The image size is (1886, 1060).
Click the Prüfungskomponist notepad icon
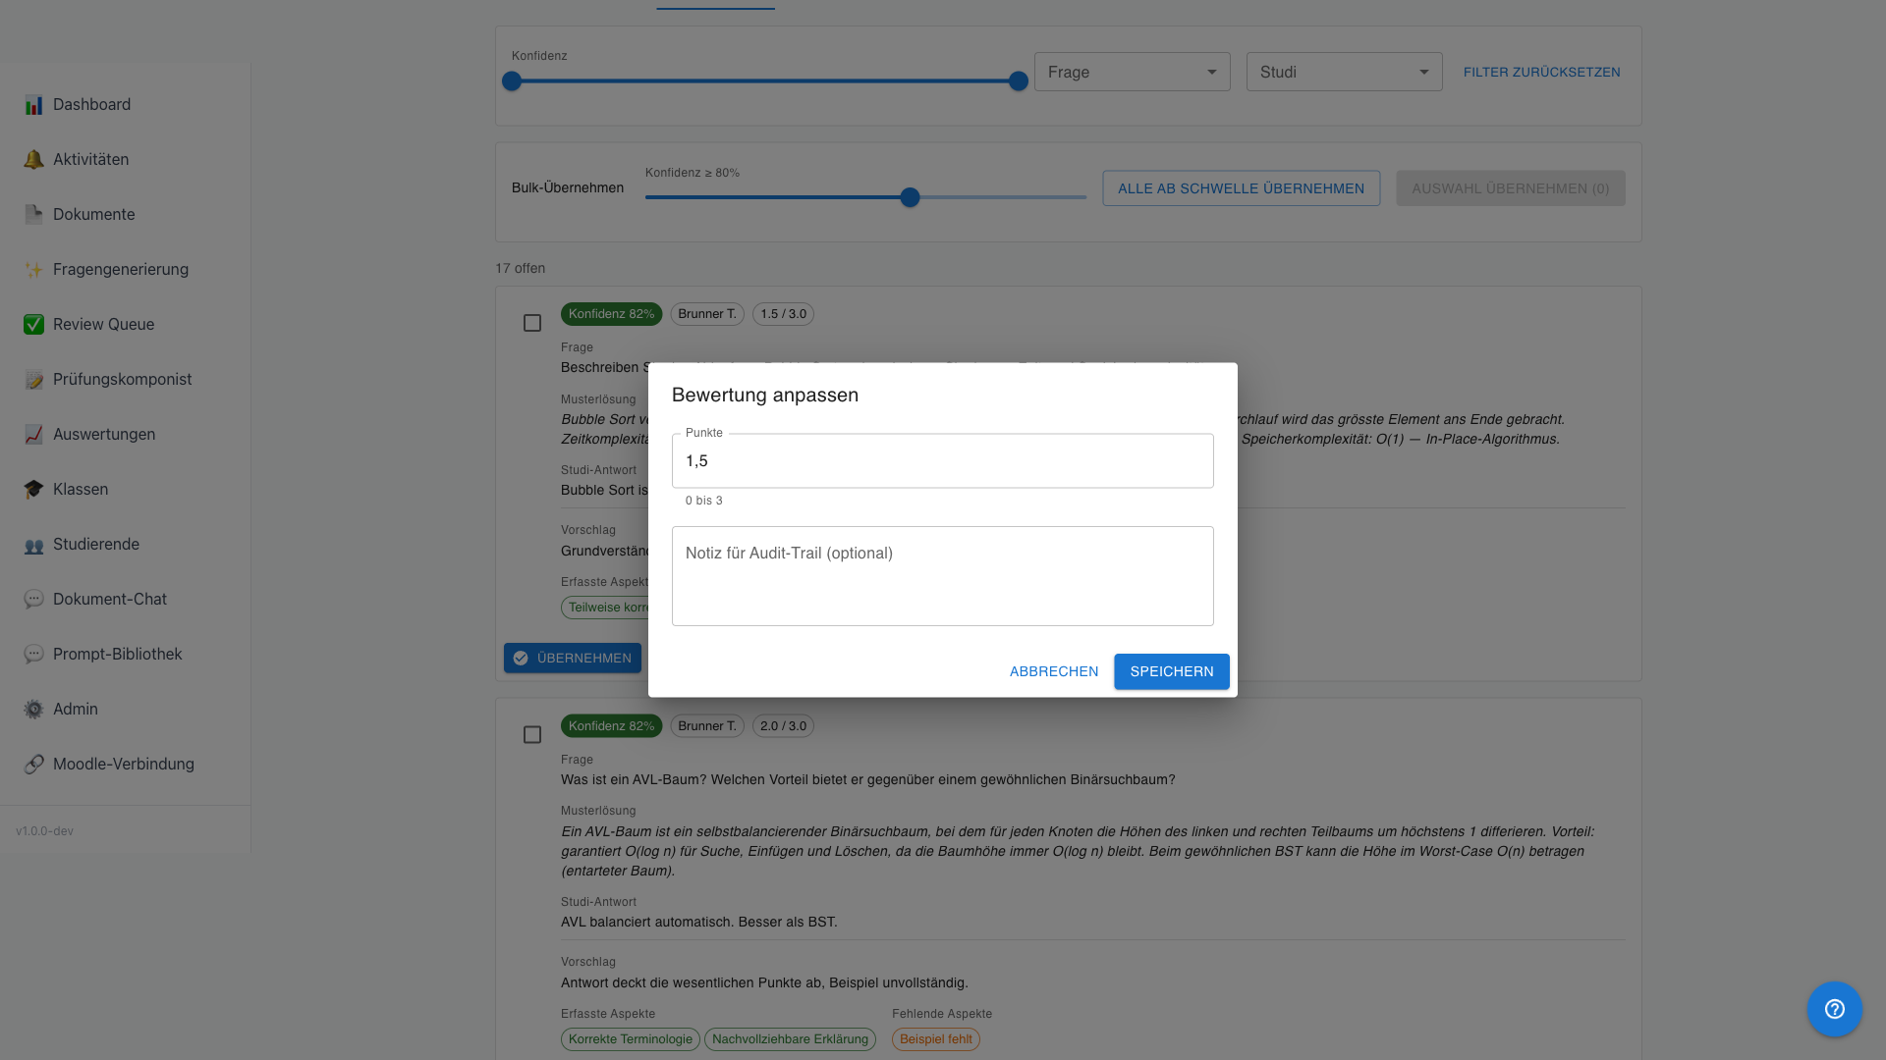tap(33, 380)
